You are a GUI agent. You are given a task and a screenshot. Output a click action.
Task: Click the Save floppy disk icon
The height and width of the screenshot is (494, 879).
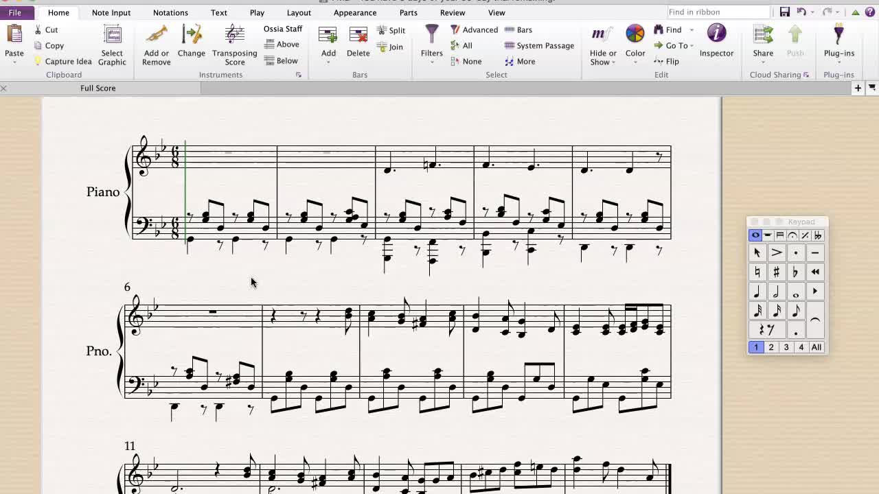pyautogui.click(x=785, y=12)
